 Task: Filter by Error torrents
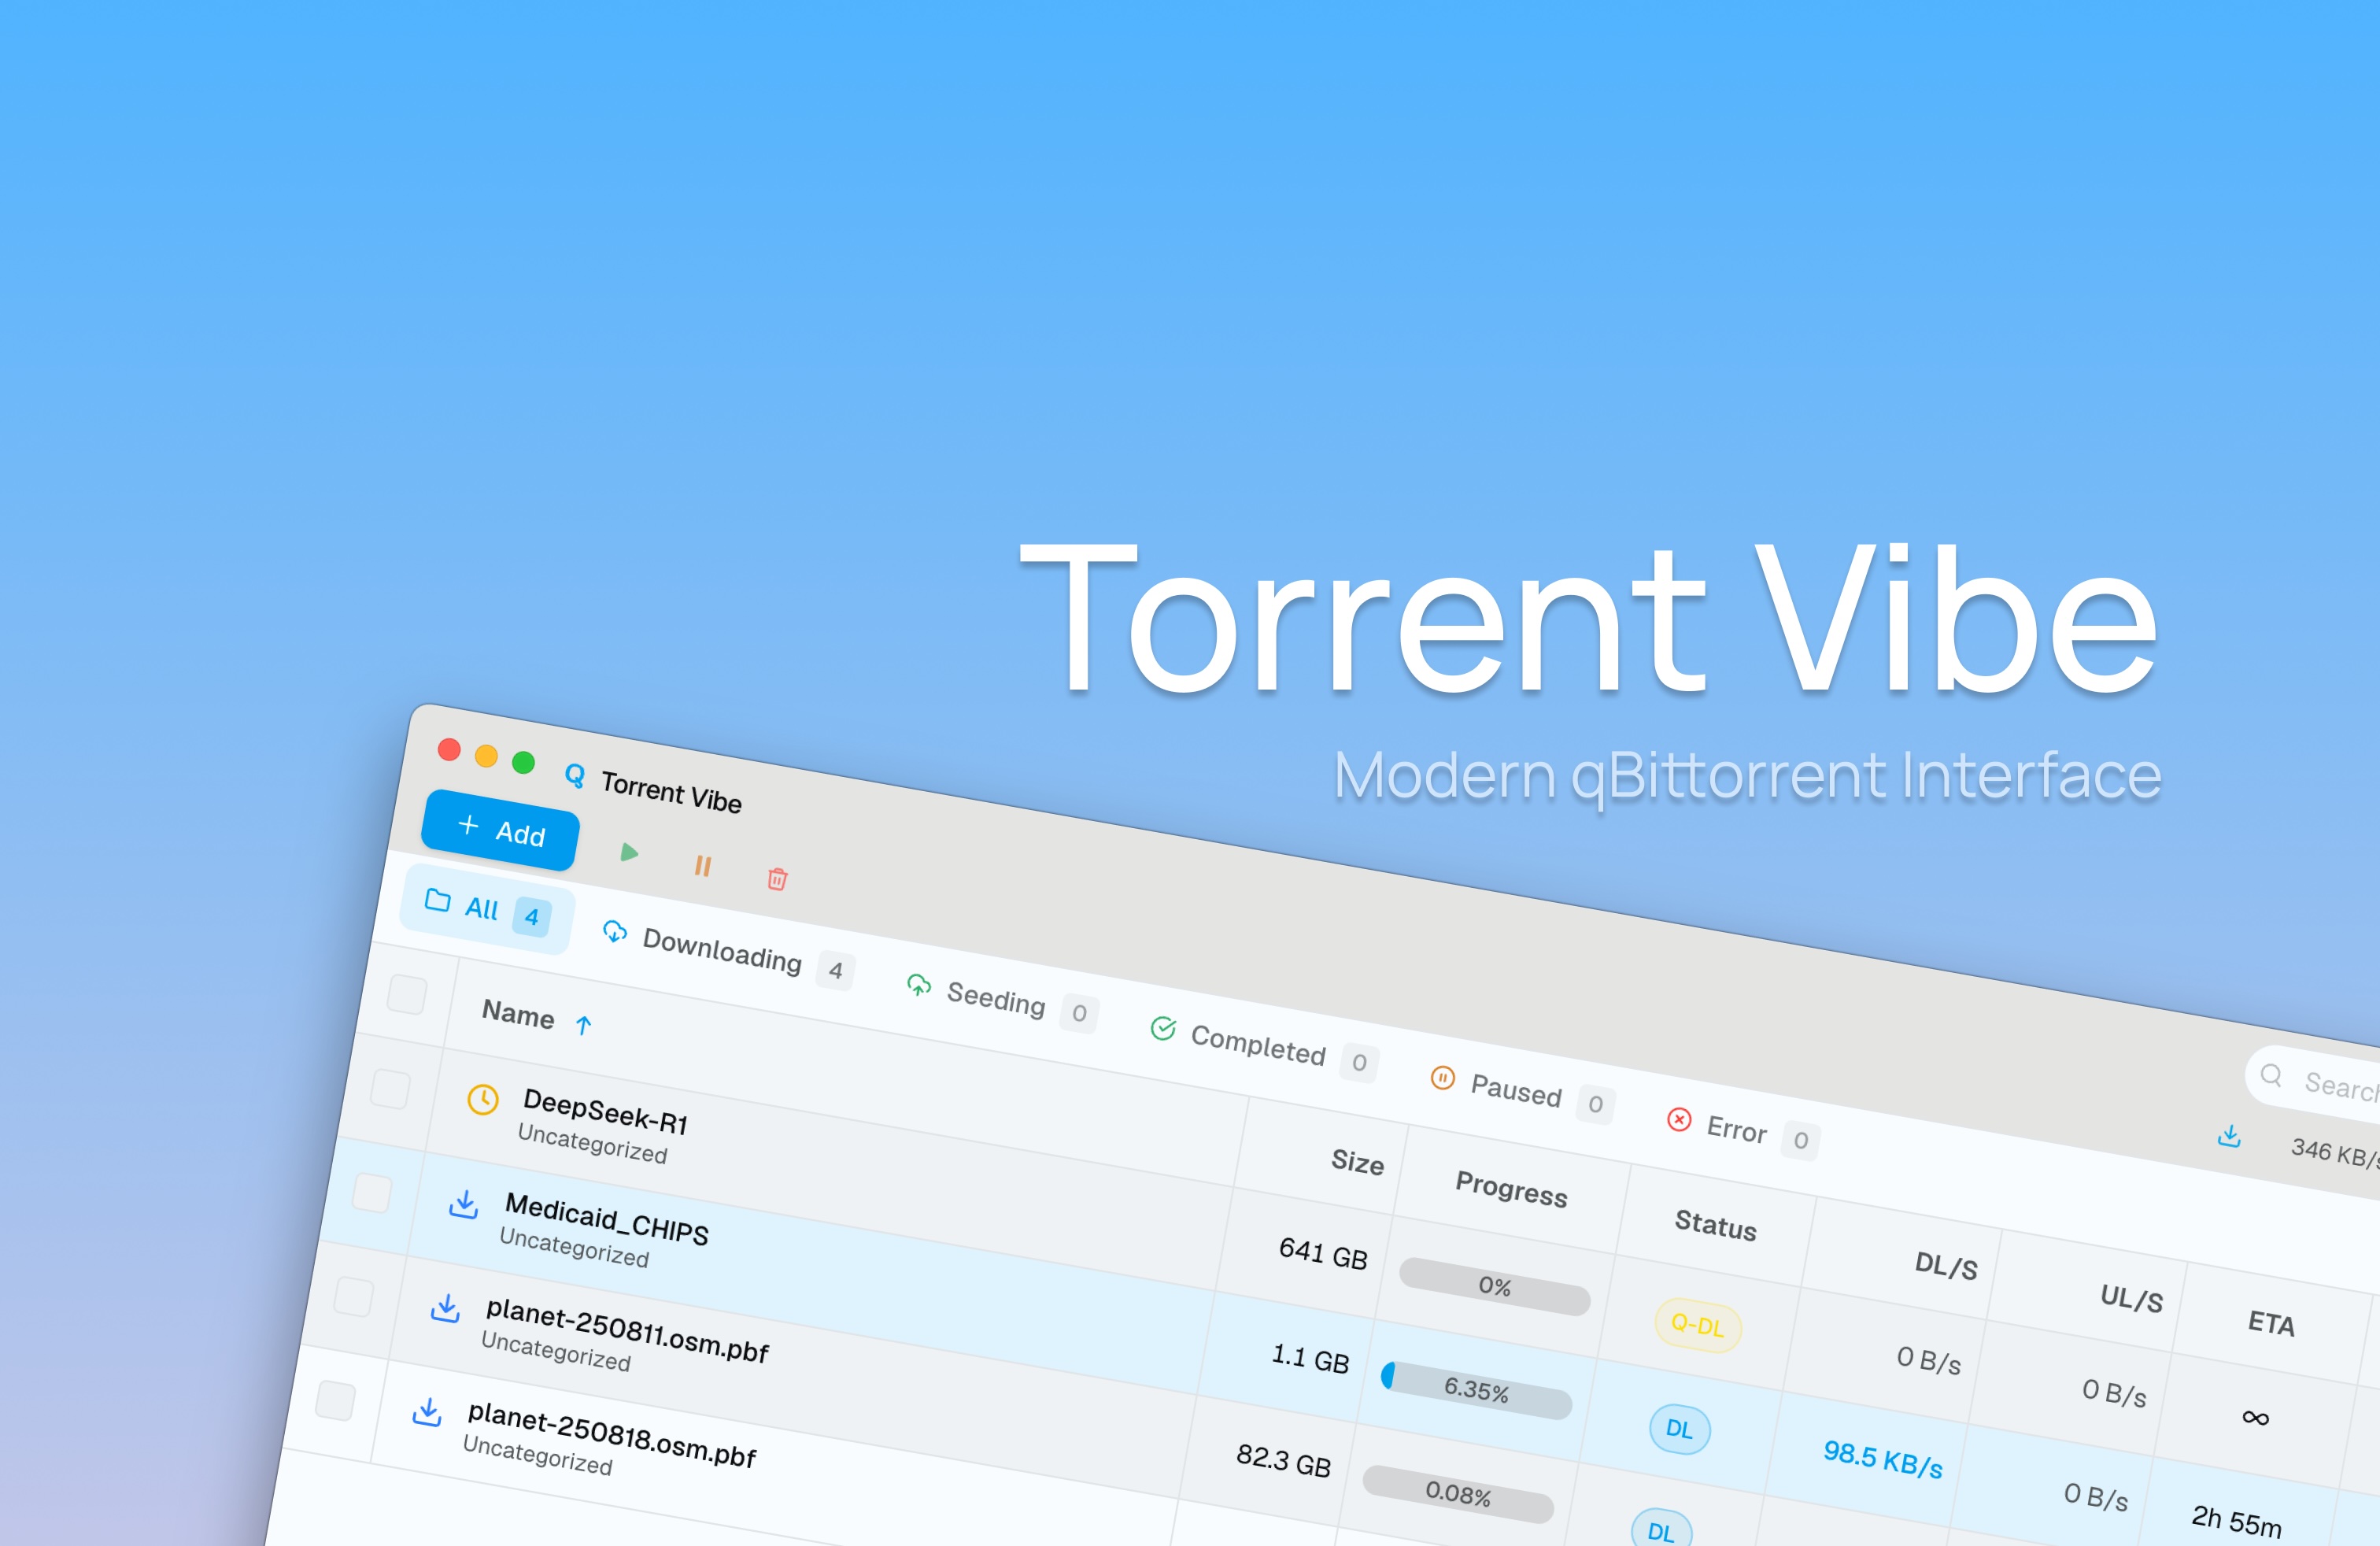1743,1131
